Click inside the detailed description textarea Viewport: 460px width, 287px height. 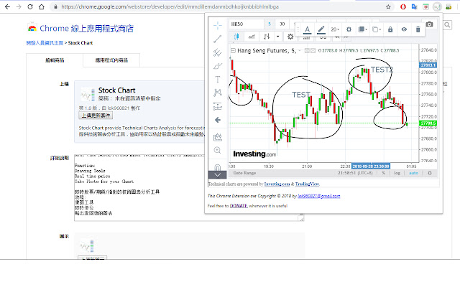click(189, 188)
